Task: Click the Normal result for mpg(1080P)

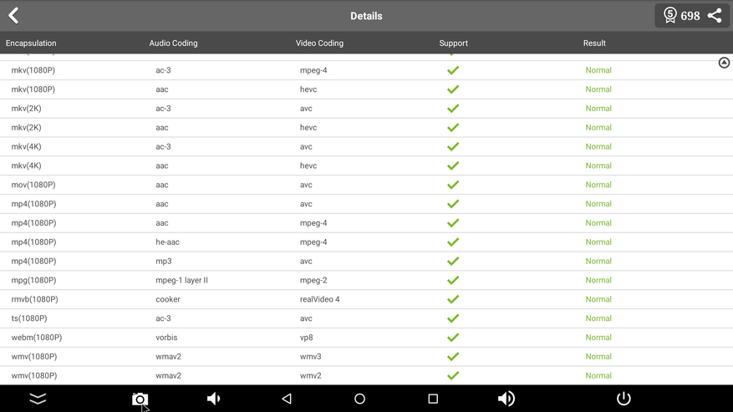Action: pos(598,280)
